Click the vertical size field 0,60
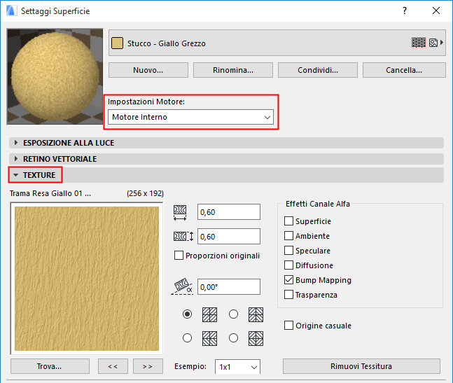Screen dimensions: 453x383 point(229,236)
